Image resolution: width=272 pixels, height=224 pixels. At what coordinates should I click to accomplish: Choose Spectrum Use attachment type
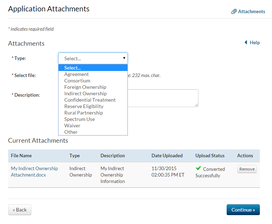click(79, 119)
